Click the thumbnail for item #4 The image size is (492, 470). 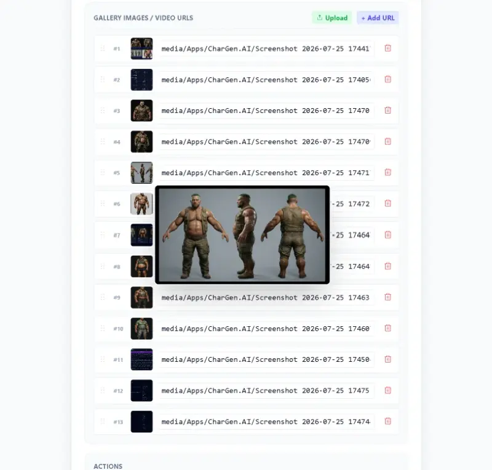coord(141,141)
